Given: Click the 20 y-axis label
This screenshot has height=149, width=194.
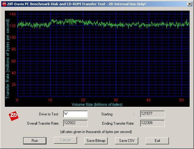Looking at the screenshot, I should [x=14, y=85].
